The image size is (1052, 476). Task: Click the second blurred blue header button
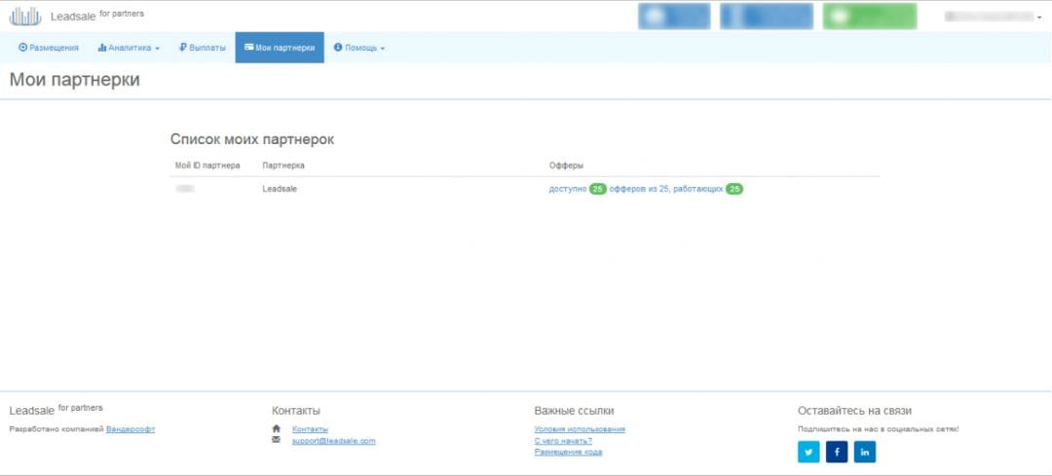click(767, 17)
